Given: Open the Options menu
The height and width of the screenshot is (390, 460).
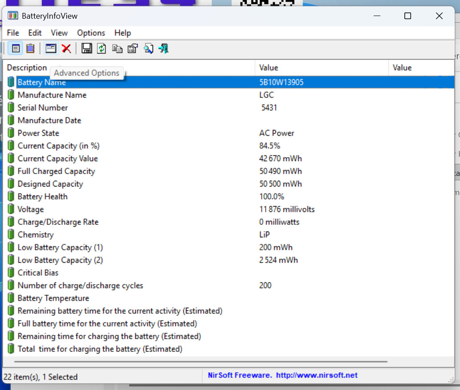Looking at the screenshot, I should 91,33.
